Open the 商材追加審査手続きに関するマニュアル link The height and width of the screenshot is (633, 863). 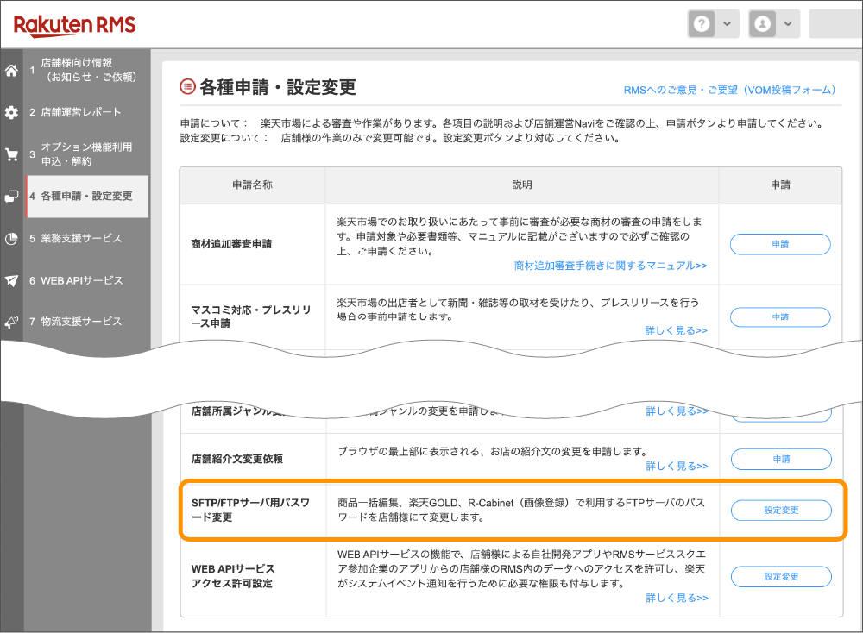(610, 266)
